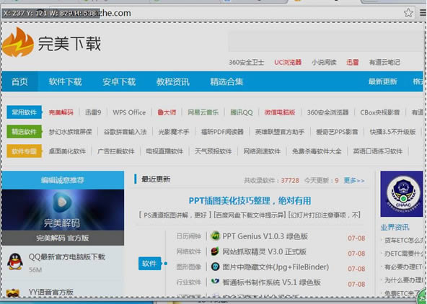Open the browser menu icon
This screenshot has height=304, width=427.
(x=423, y=13)
